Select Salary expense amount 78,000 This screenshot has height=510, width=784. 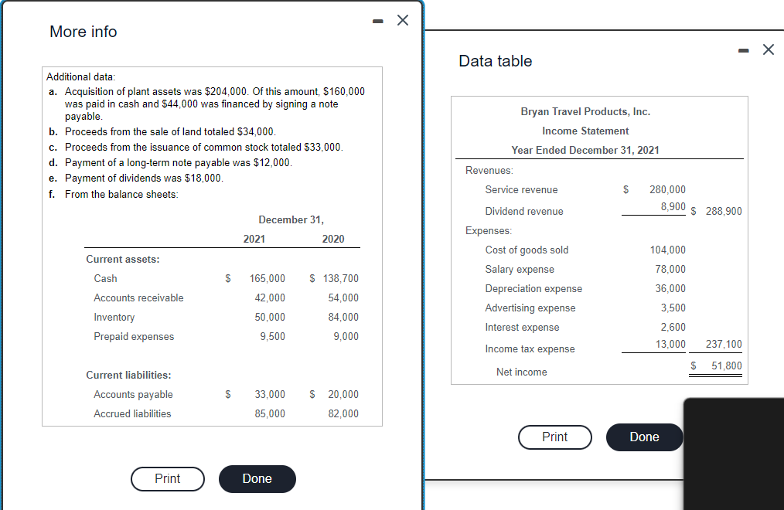670,270
